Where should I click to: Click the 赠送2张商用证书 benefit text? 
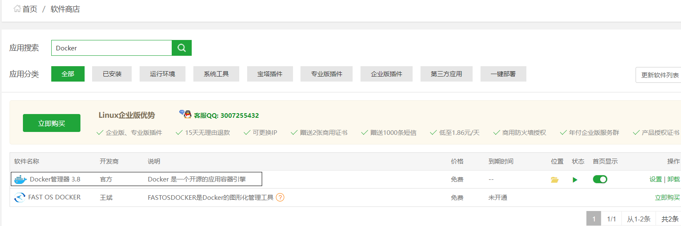323,133
